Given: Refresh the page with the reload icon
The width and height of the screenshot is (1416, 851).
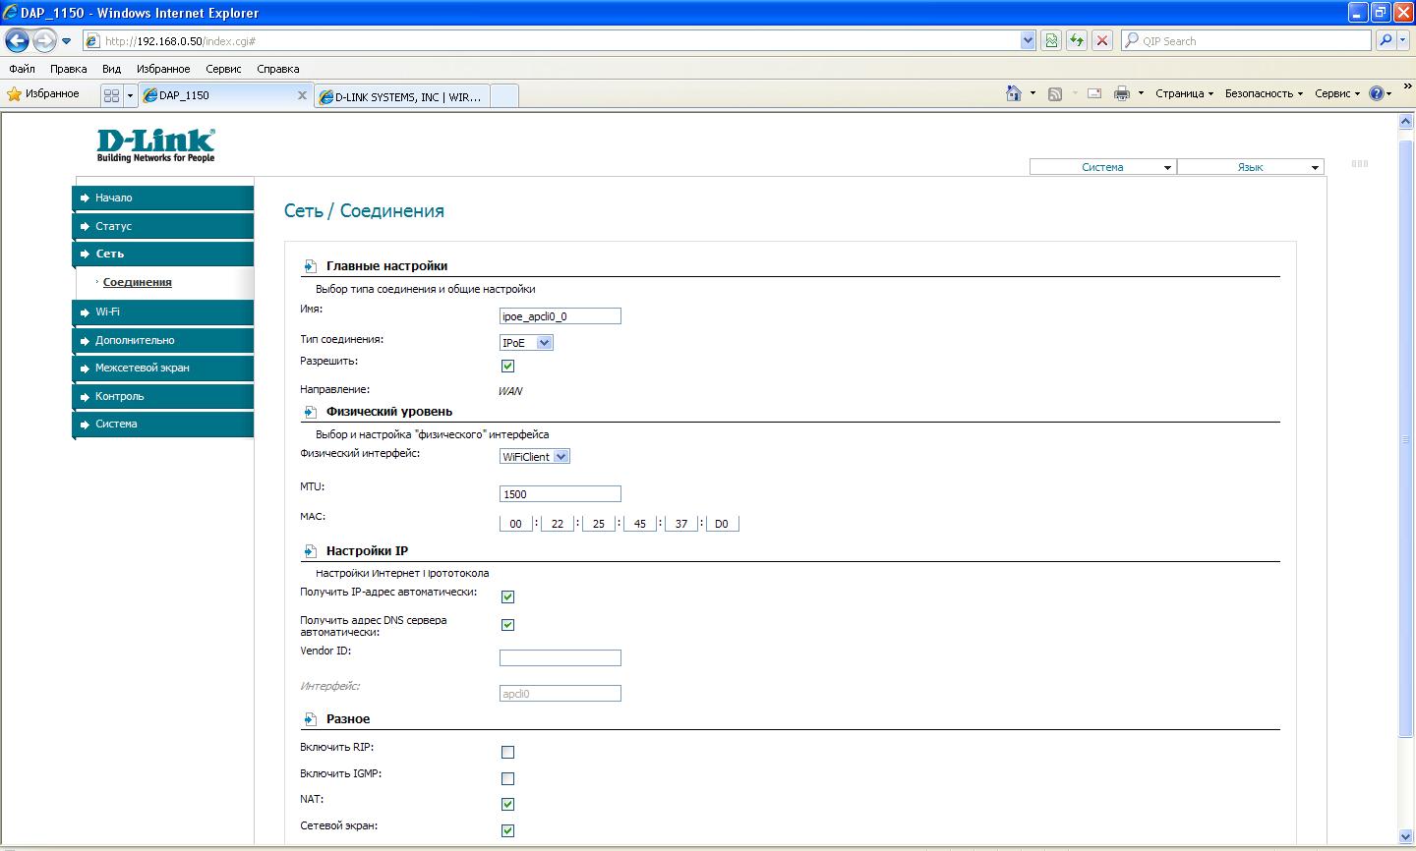Looking at the screenshot, I should (1077, 40).
